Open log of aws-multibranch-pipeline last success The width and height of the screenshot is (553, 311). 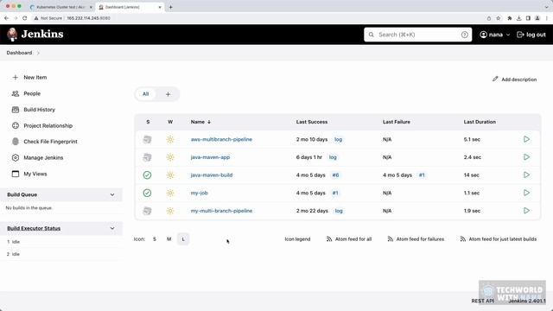pos(338,139)
